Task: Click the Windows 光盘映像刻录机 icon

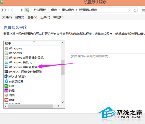Action: 6,58
